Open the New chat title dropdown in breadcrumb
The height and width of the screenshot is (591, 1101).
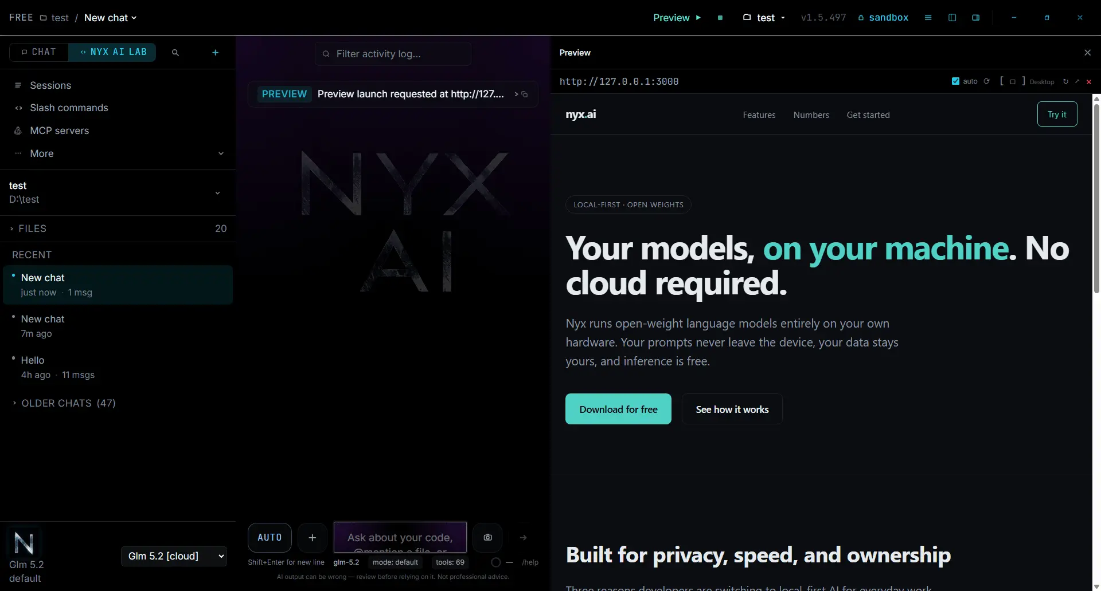pos(111,18)
